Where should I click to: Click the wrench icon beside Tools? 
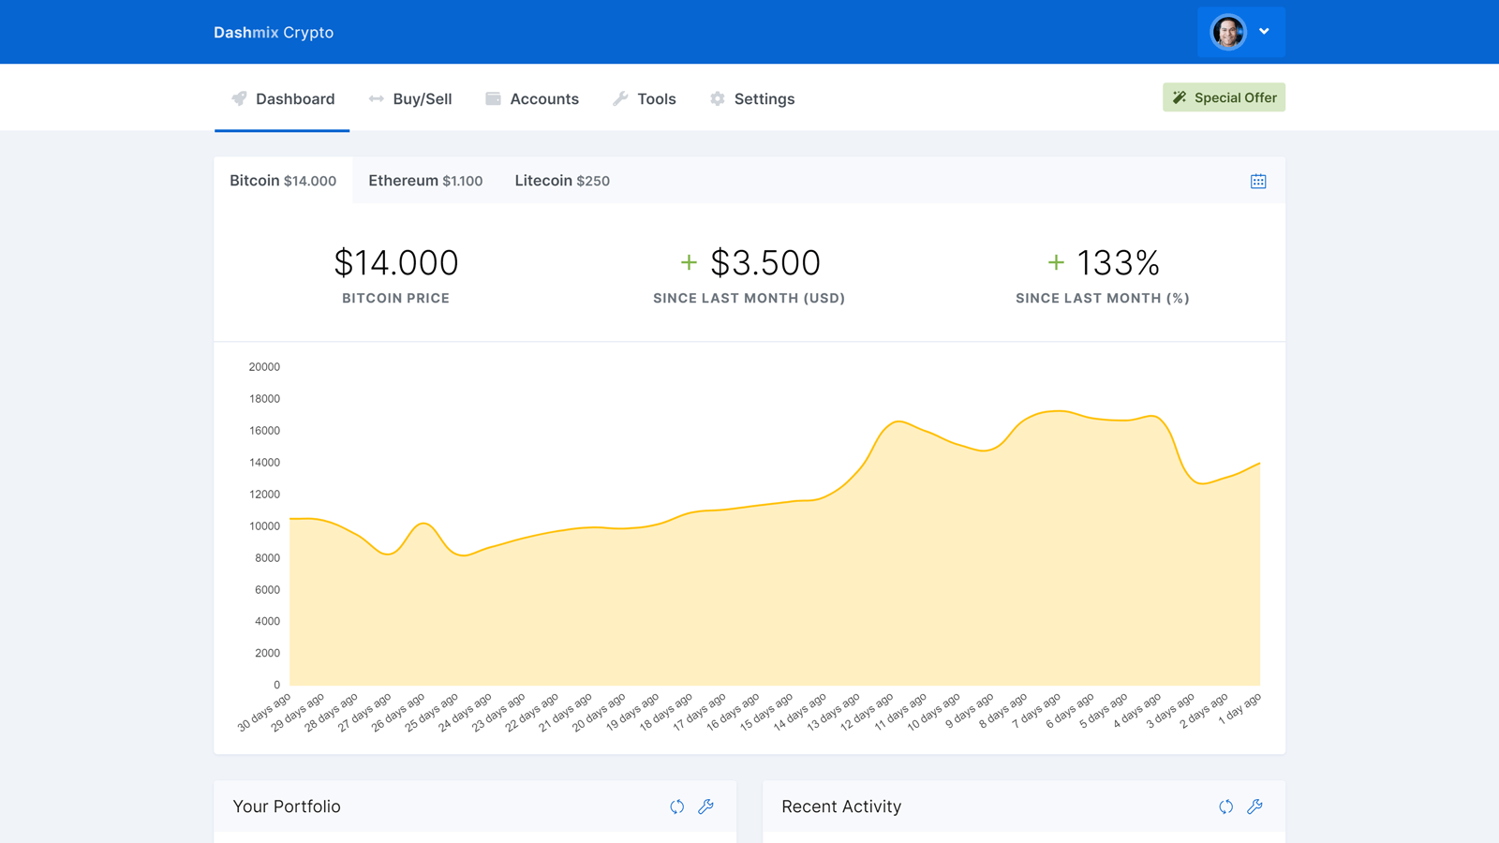[620, 98]
